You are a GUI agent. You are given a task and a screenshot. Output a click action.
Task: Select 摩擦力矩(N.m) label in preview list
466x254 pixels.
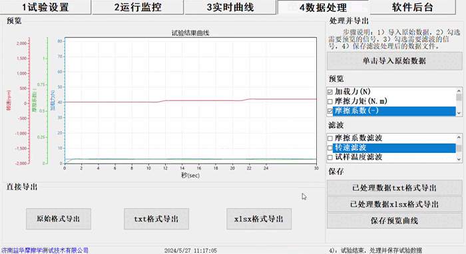(361, 101)
